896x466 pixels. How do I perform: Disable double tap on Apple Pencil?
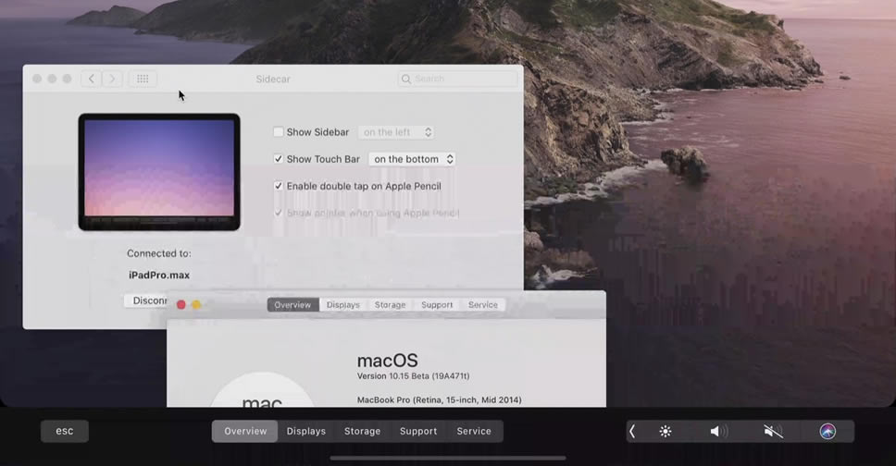tap(279, 186)
